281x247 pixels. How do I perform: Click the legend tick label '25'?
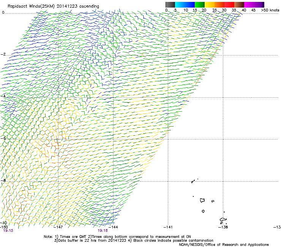[215, 10]
